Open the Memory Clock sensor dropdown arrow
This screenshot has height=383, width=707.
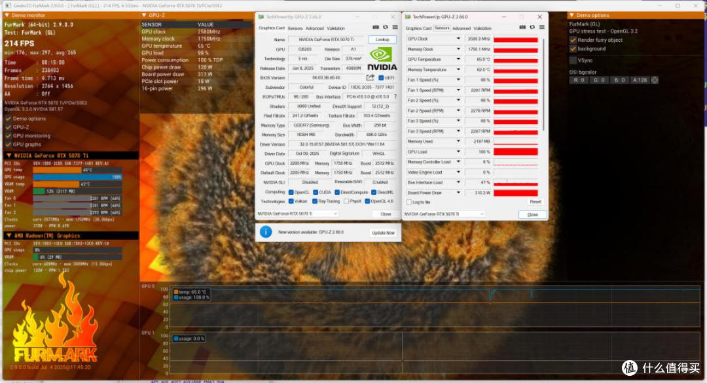tap(458, 49)
